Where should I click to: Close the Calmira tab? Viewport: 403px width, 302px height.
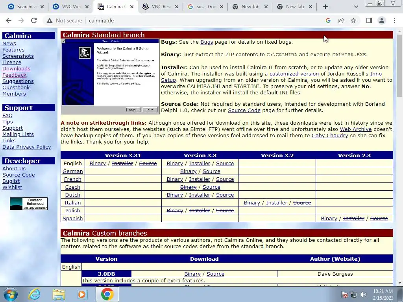131,7
